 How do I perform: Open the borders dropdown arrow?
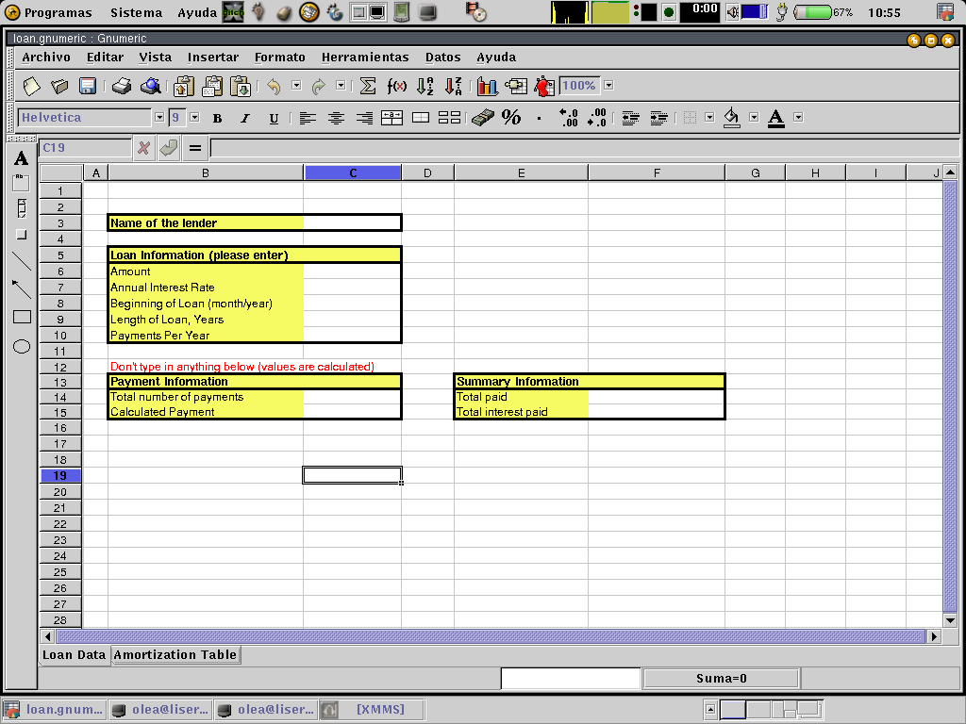point(709,117)
